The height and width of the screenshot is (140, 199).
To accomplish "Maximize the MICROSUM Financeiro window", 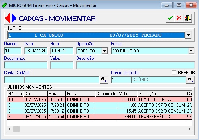I will (179, 5).
